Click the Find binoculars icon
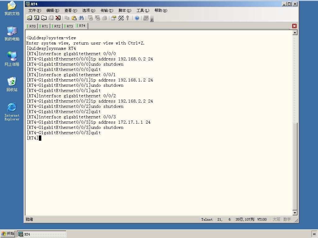 81,18
